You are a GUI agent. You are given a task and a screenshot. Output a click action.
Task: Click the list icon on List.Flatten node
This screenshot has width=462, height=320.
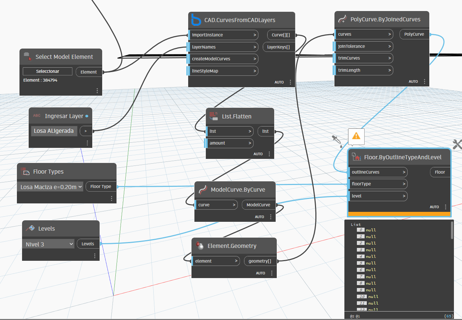tap(213, 116)
